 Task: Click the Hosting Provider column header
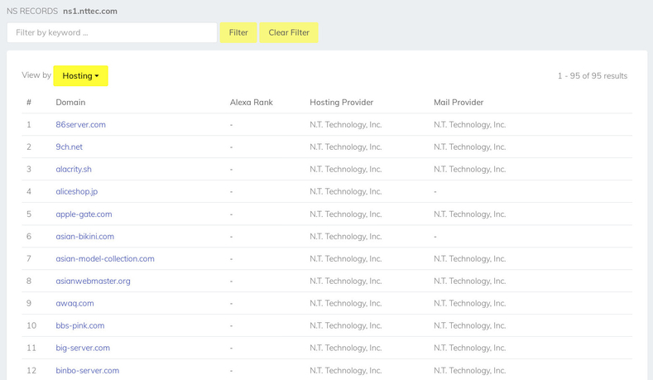point(342,102)
